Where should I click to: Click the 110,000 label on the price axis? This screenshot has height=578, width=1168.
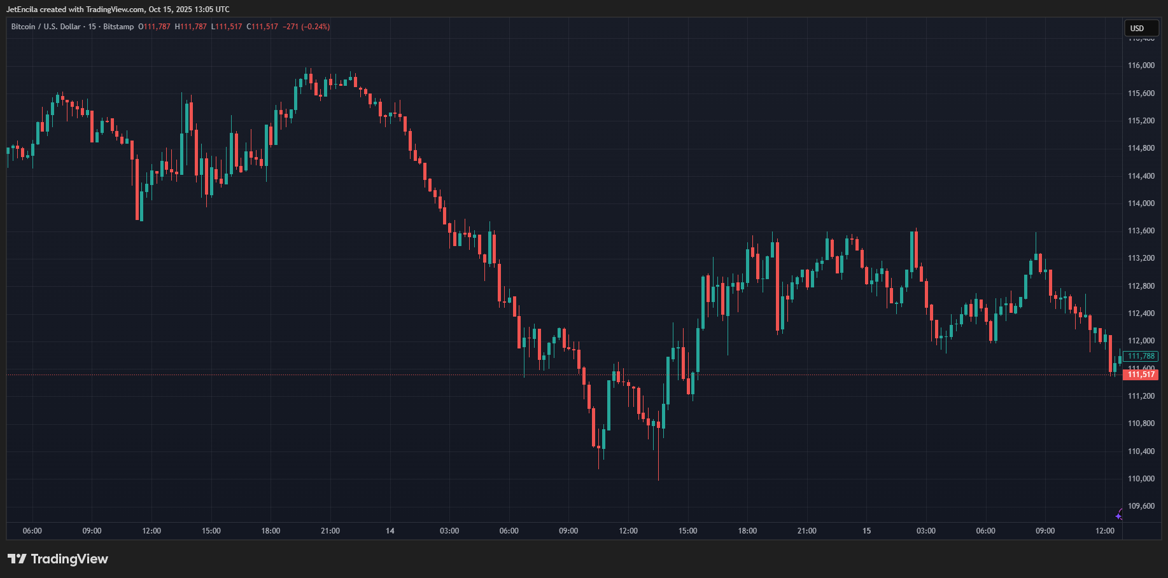[1141, 479]
